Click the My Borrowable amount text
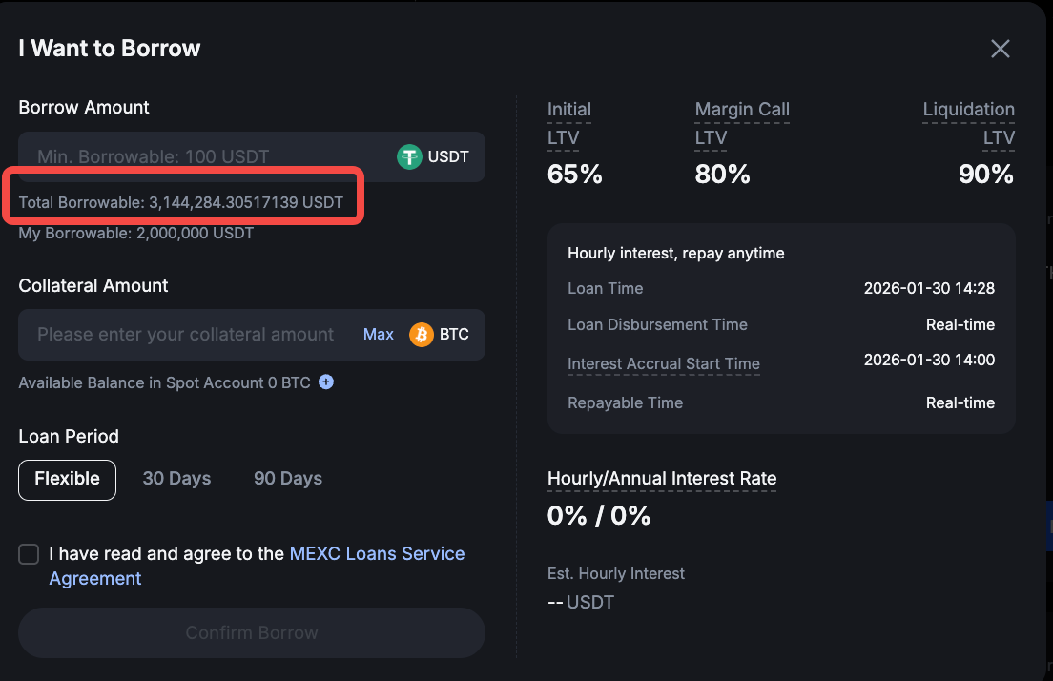 pos(136,233)
